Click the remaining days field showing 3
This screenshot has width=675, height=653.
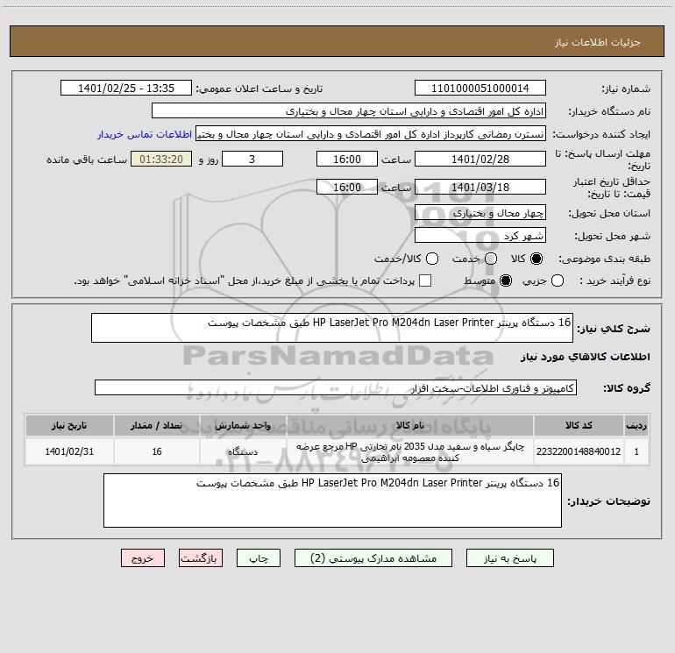tap(252, 159)
